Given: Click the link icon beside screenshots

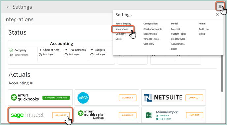Looking at the screenshot, I should (x=11, y=55).
